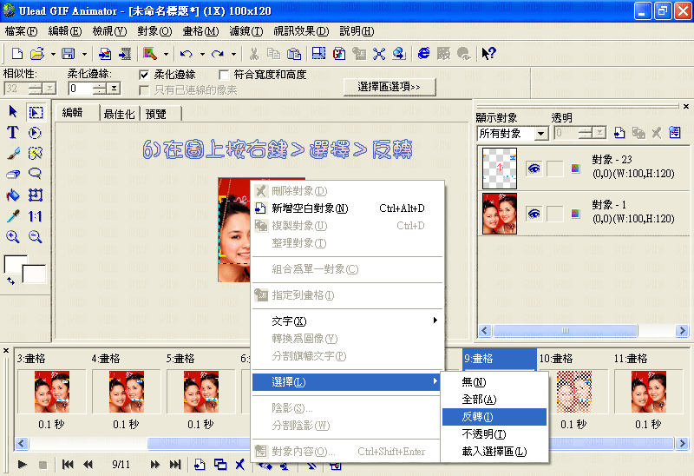Toggle lock box for 對象 - 23

(554, 169)
